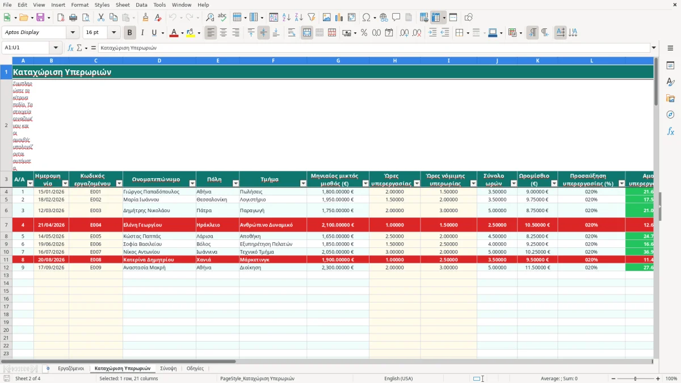Insert an image using the picture icon

[x=327, y=18]
